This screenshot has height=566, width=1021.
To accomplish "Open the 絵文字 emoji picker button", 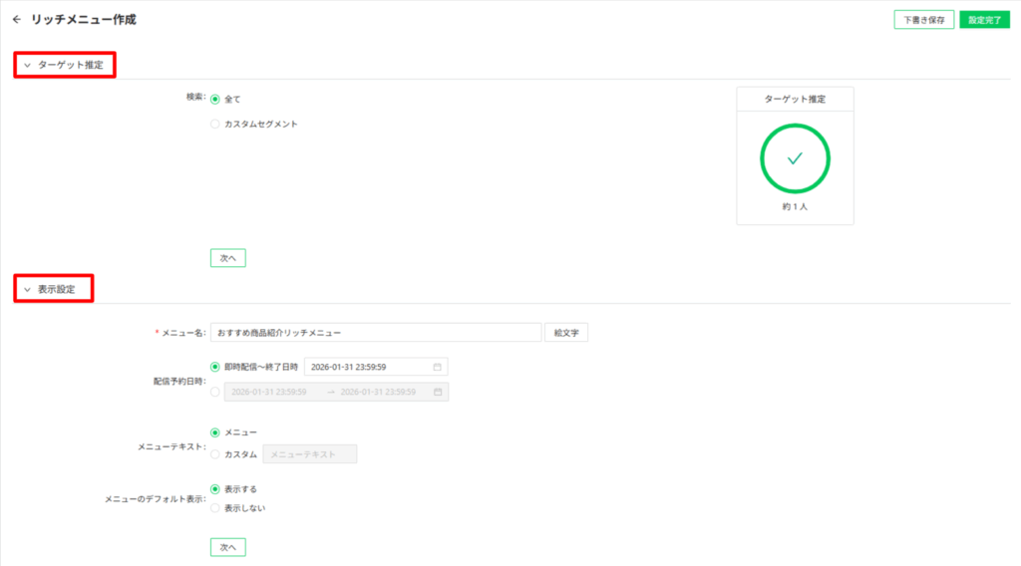I will click(x=566, y=333).
